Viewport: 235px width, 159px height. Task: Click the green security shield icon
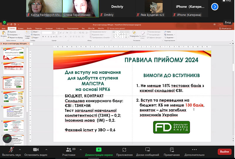coord(4,22)
